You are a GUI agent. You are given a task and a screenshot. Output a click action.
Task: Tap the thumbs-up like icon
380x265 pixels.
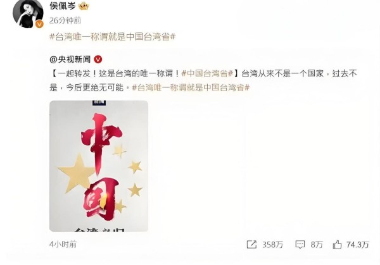click(x=337, y=244)
